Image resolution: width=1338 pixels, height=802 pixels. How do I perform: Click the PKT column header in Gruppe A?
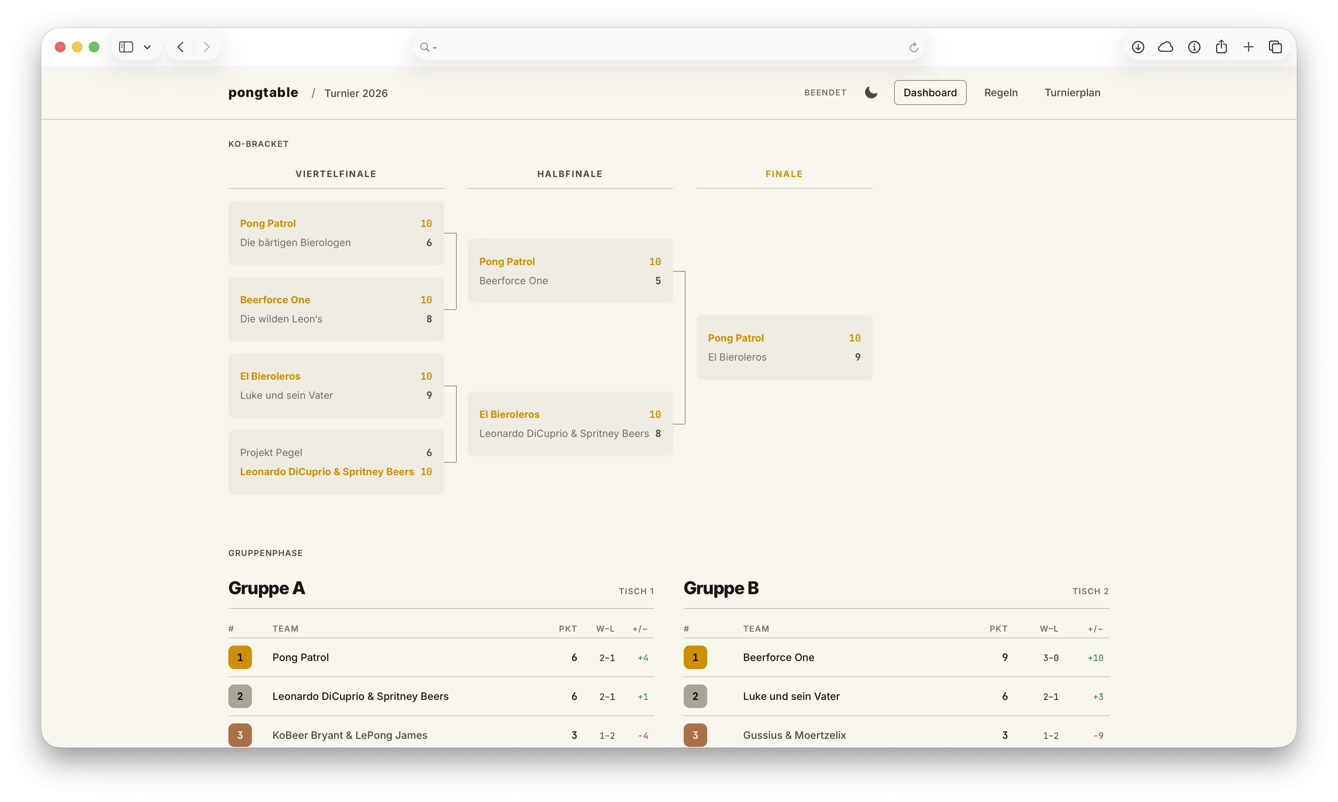(x=567, y=629)
